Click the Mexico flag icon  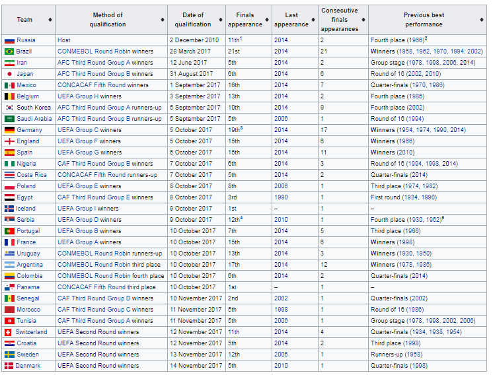9,85
